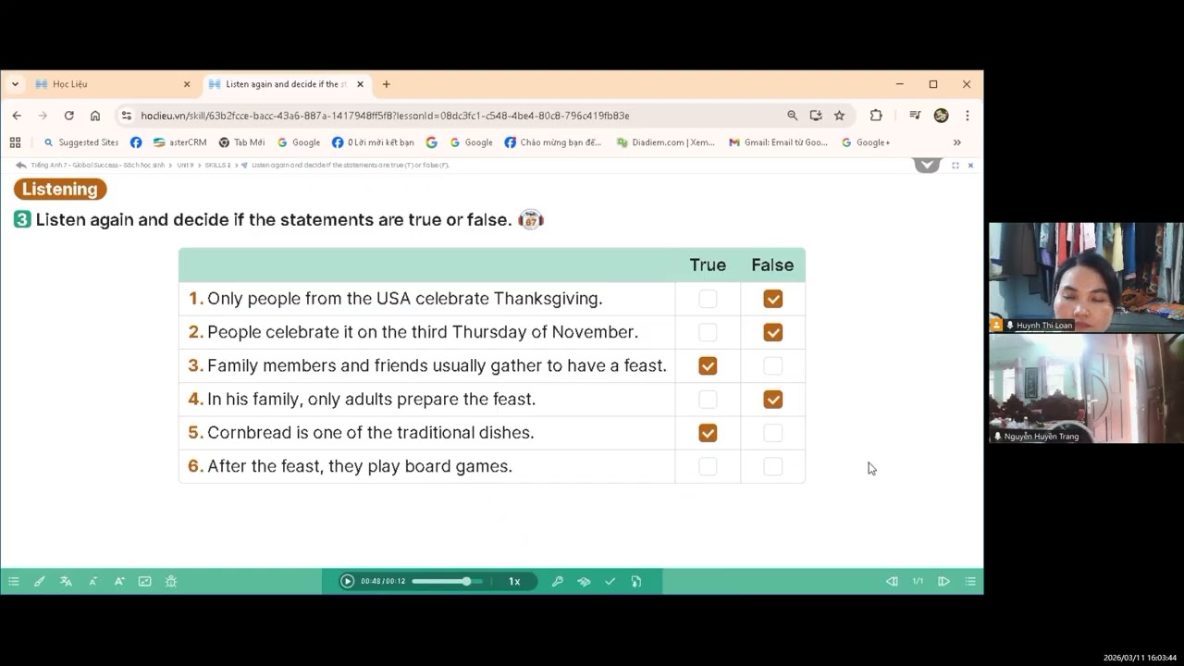Screen dimensions: 1184x666
Task: Open the tab search dropdown chevron
Action: [15, 84]
